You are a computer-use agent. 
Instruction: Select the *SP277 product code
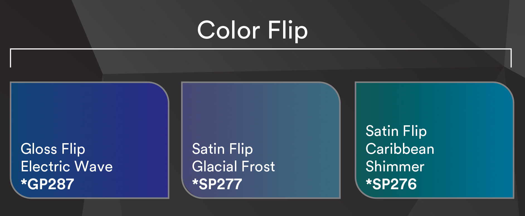coord(217,184)
